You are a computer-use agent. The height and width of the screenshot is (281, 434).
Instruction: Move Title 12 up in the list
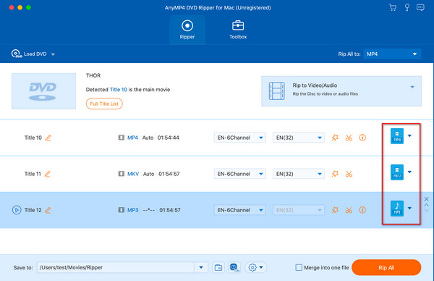pyautogui.click(x=427, y=205)
